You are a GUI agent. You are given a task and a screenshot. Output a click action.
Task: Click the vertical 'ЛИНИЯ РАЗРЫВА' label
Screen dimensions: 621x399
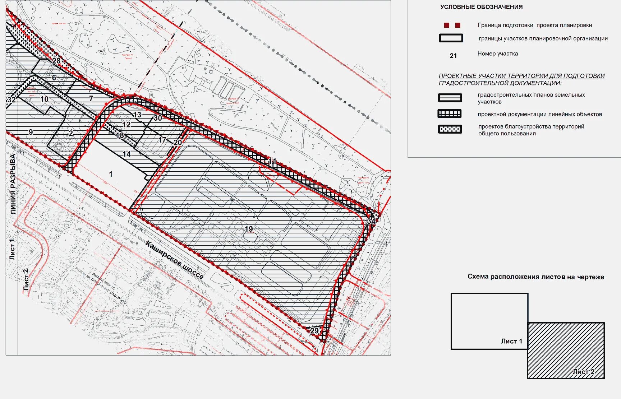click(x=13, y=185)
